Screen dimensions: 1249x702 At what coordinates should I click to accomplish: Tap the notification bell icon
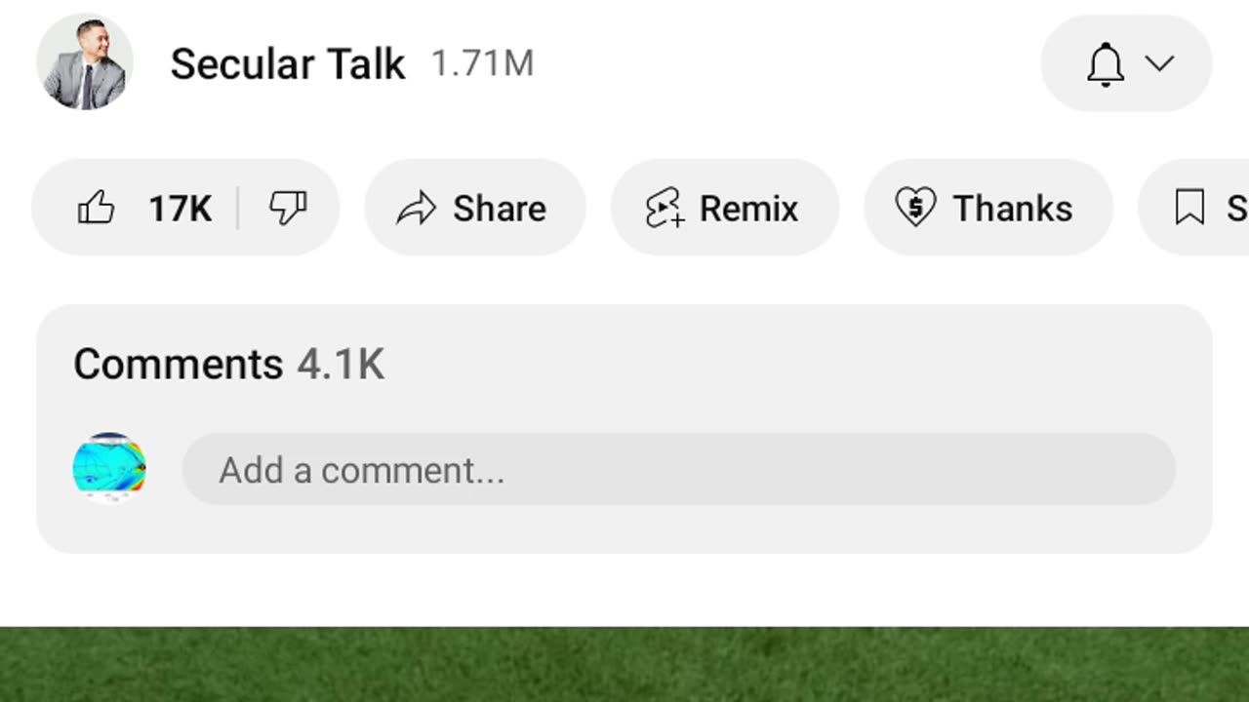point(1106,64)
